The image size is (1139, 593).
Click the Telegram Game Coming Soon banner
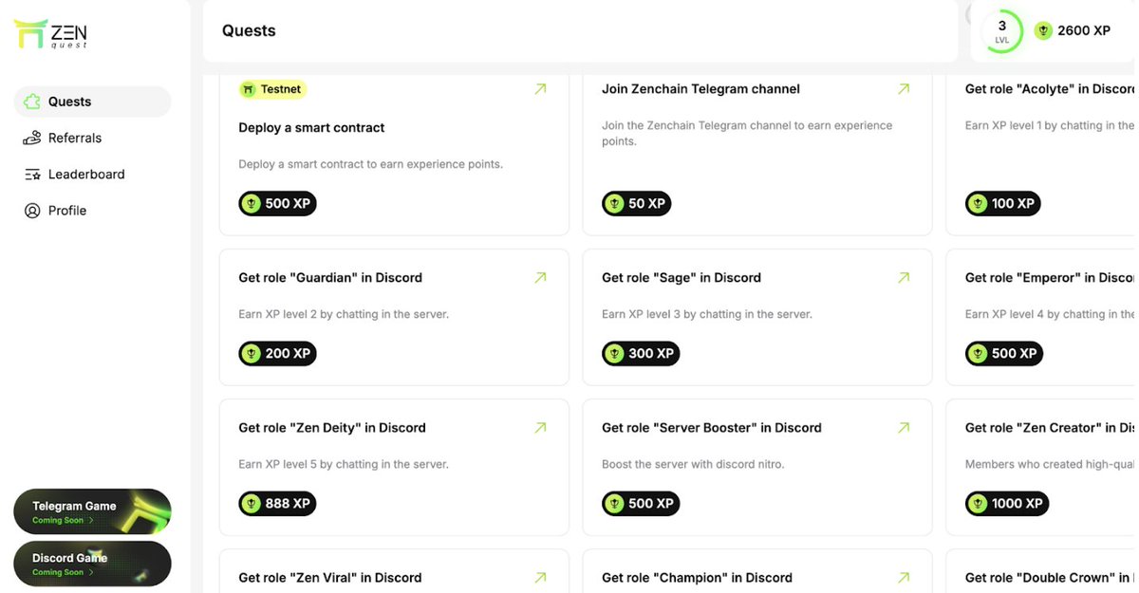click(92, 512)
